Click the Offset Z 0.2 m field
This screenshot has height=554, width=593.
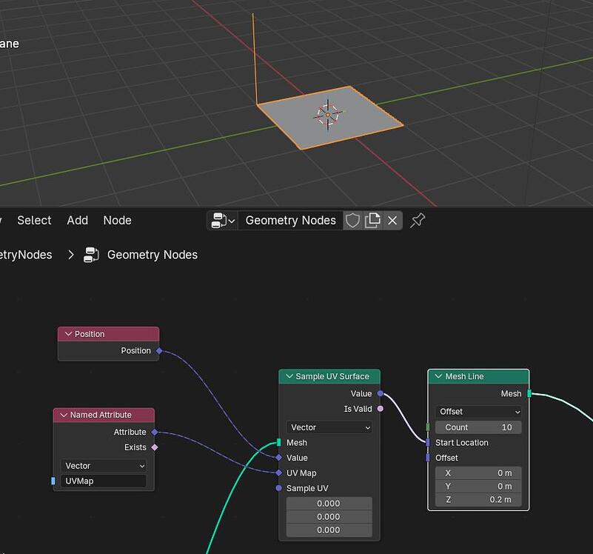pos(478,499)
